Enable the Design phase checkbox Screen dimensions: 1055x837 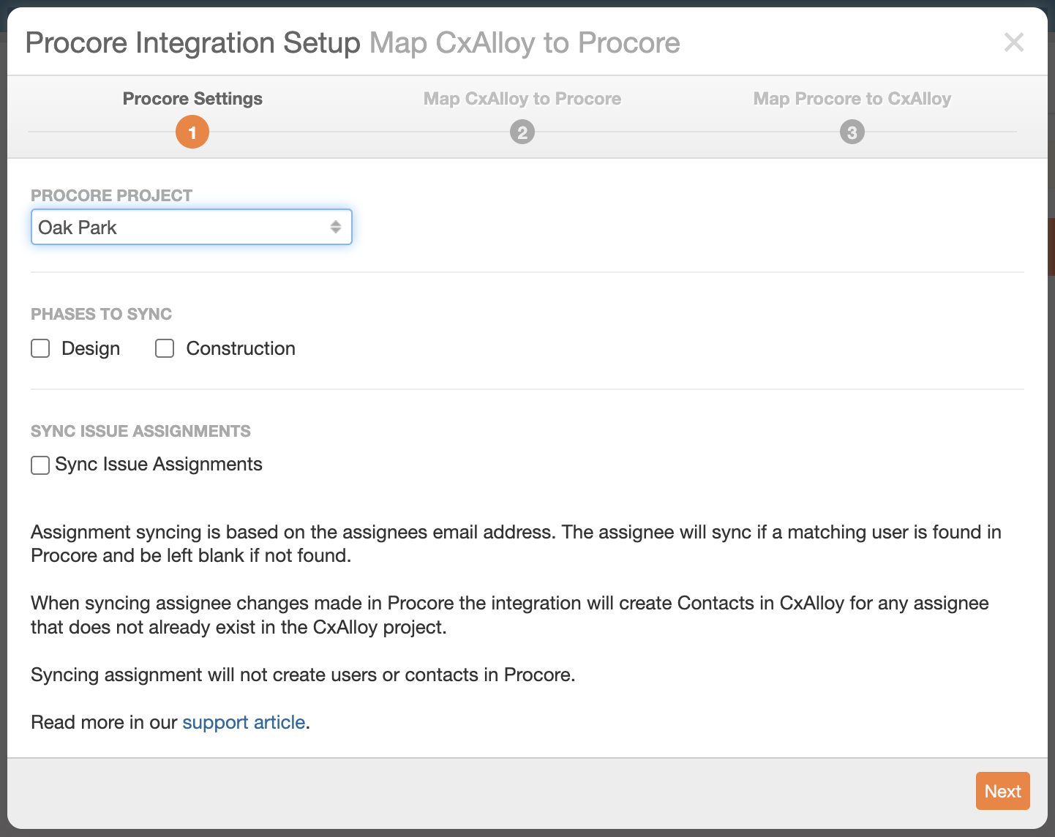pyautogui.click(x=40, y=348)
